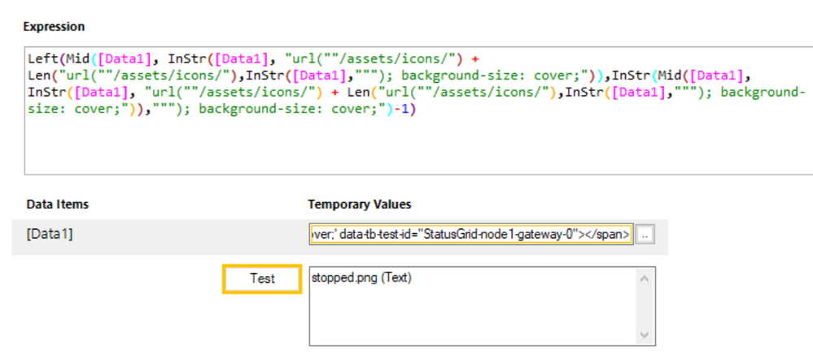Image resolution: width=813 pixels, height=359 pixels.
Task: Focus the Data1 temporary value field
Action: 470,235
